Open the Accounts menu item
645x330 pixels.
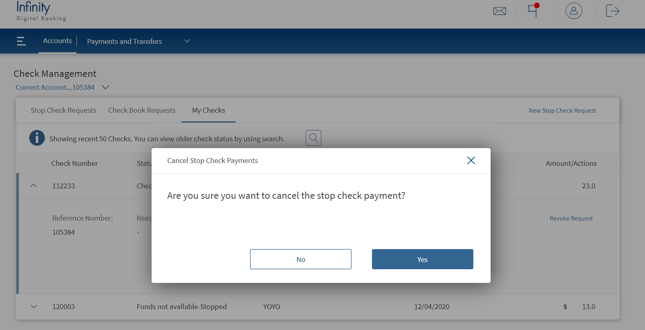[58, 41]
